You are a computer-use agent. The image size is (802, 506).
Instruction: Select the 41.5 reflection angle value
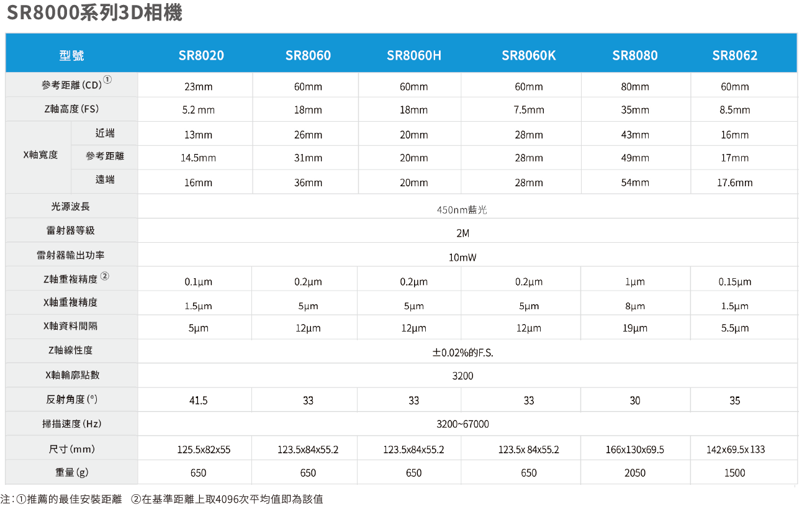199,401
